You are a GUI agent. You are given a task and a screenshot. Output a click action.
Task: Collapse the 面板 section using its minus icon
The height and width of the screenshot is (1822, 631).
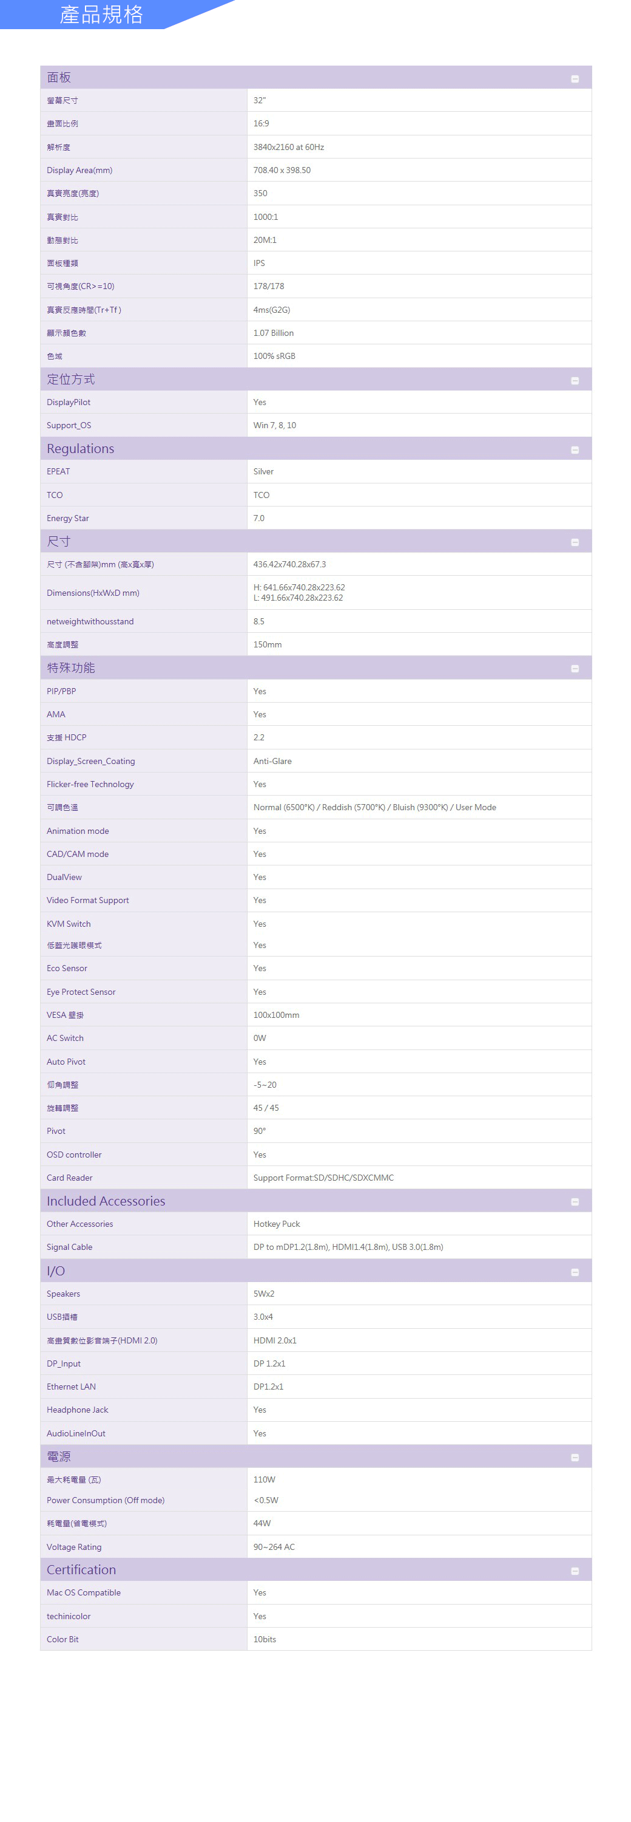(x=575, y=78)
